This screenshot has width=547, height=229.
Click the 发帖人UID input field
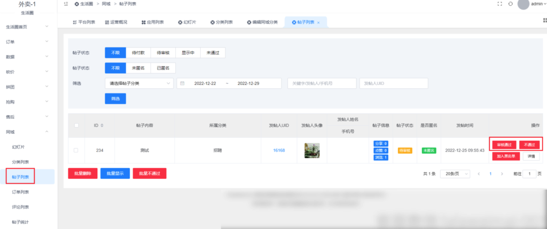pyautogui.click(x=394, y=84)
